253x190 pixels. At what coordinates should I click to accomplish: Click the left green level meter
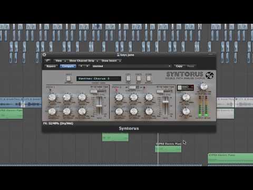pyautogui.click(x=200, y=106)
